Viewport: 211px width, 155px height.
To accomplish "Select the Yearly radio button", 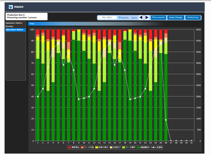I will tap(130, 17).
